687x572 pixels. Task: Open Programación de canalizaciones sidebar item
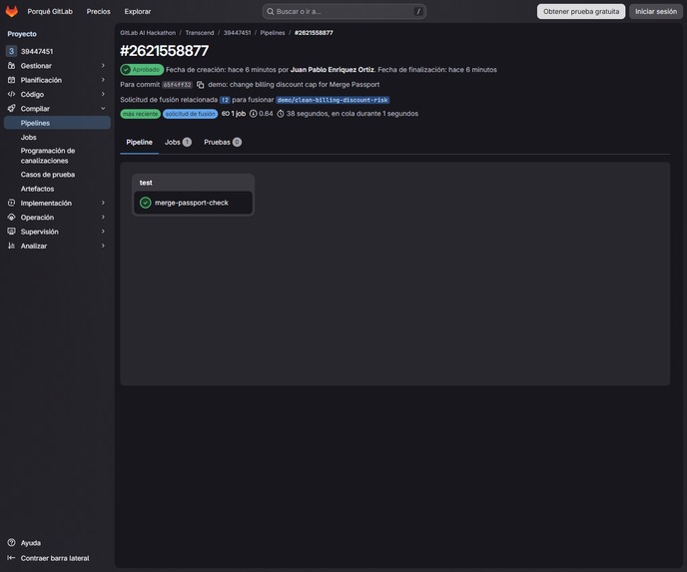57,156
